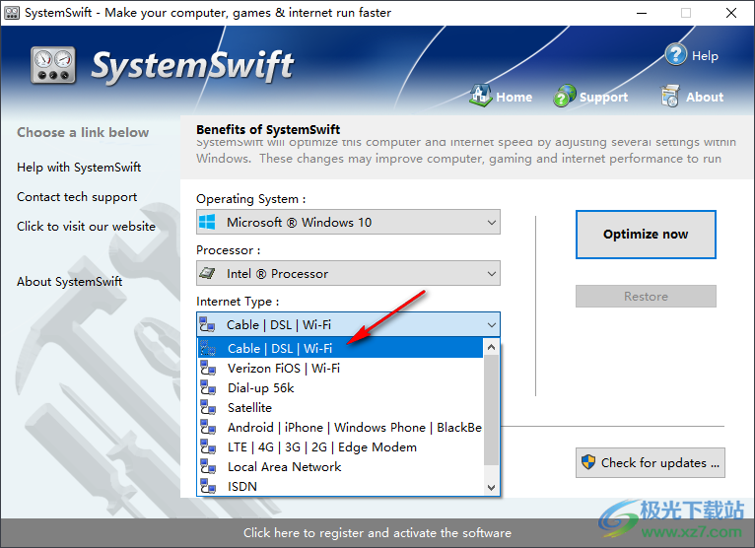Click the Choose a link below heading

click(83, 132)
